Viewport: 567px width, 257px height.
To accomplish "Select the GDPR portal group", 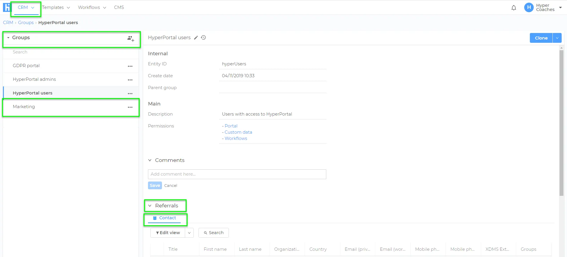I will click(x=71, y=66).
